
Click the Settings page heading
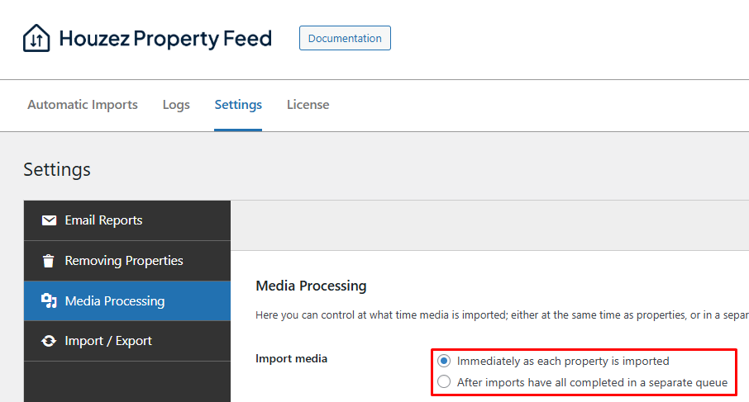coord(57,169)
